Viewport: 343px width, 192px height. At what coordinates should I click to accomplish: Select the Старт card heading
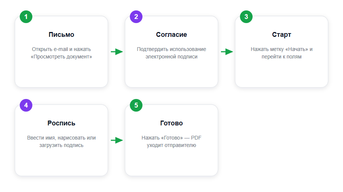(282, 35)
